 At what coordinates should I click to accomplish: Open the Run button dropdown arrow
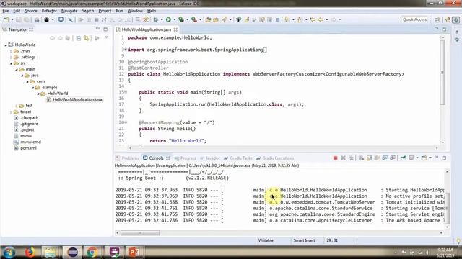click(175, 19)
